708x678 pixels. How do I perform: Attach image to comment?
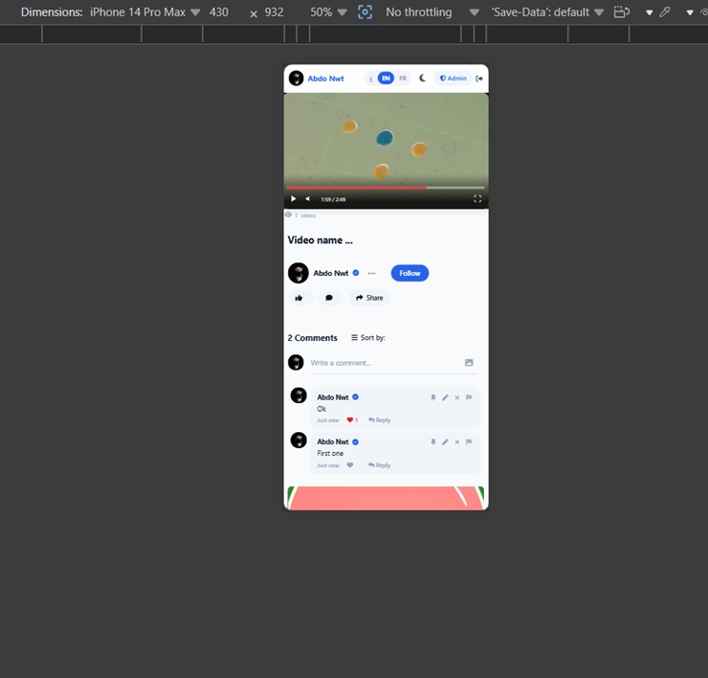(469, 363)
